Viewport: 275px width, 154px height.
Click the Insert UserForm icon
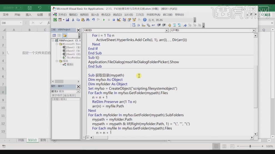coord(60,20)
